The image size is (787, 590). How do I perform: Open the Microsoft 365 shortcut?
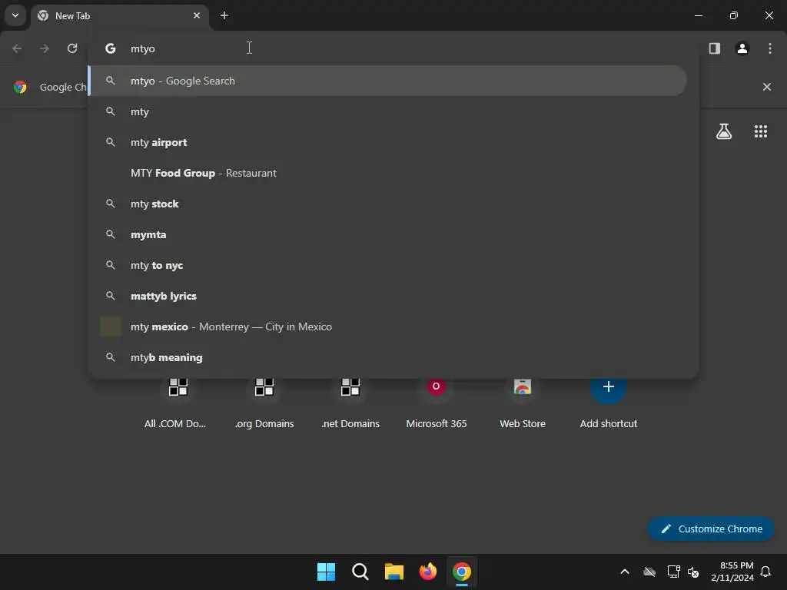point(437,403)
